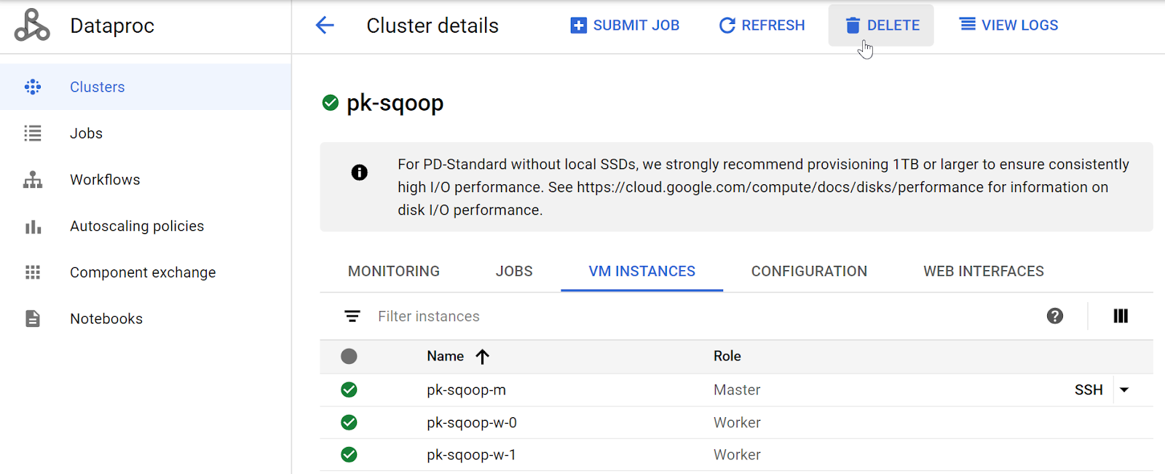Viewport: 1165px width, 474px height.
Task: Open Component exchange in the sidebar
Action: tap(146, 272)
